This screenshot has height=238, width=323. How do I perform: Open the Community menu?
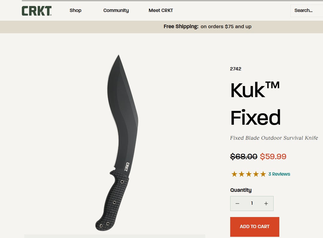tap(116, 10)
